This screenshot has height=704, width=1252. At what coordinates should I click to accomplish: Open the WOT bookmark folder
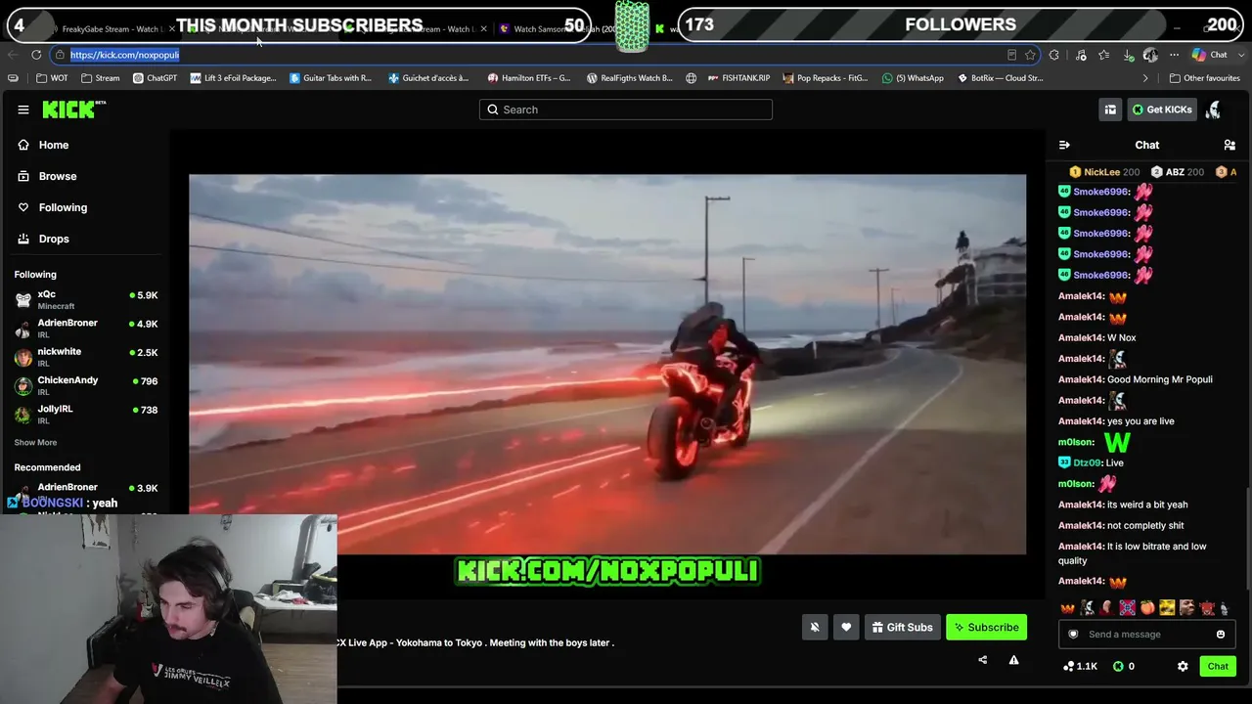[x=53, y=78]
